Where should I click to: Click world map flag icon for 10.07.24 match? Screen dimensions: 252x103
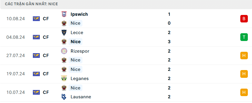tap(36, 92)
